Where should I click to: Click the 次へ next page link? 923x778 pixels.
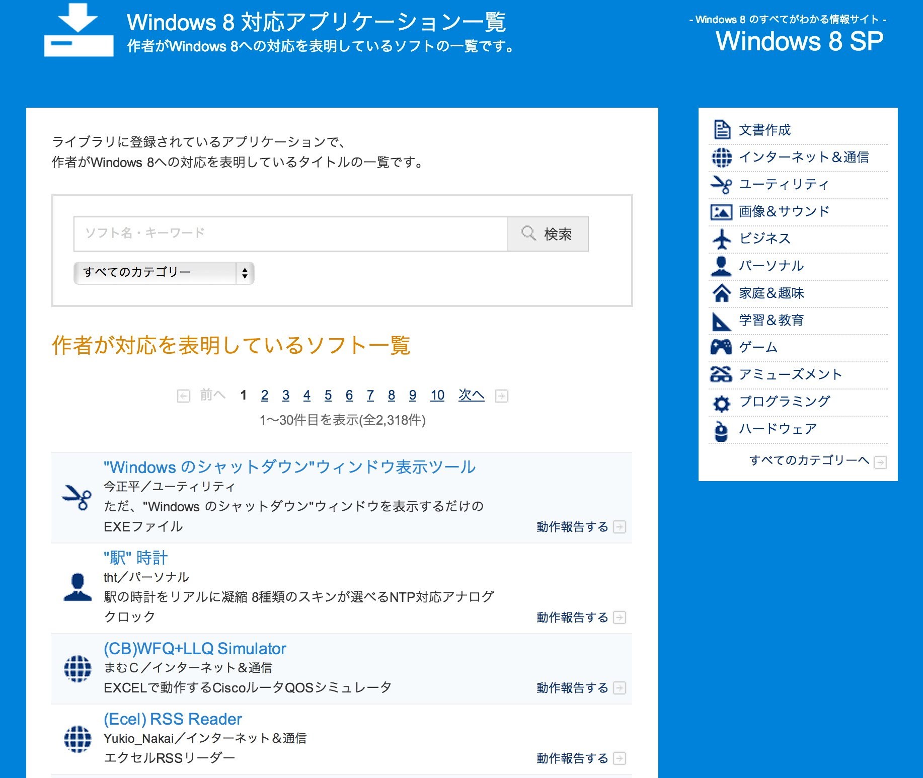pos(471,396)
